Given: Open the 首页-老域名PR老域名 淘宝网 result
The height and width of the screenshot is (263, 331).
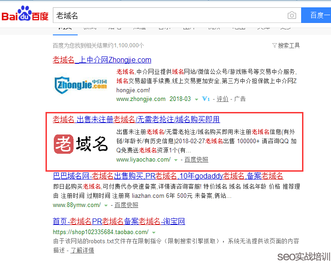Looking at the screenshot, I should [x=119, y=221].
